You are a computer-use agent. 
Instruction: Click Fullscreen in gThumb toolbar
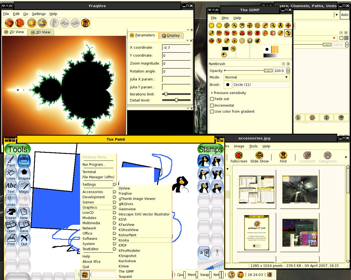click(239, 157)
